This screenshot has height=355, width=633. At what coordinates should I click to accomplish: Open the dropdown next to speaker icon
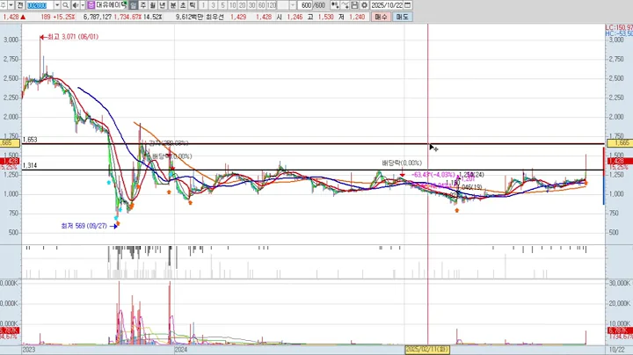[83, 5]
